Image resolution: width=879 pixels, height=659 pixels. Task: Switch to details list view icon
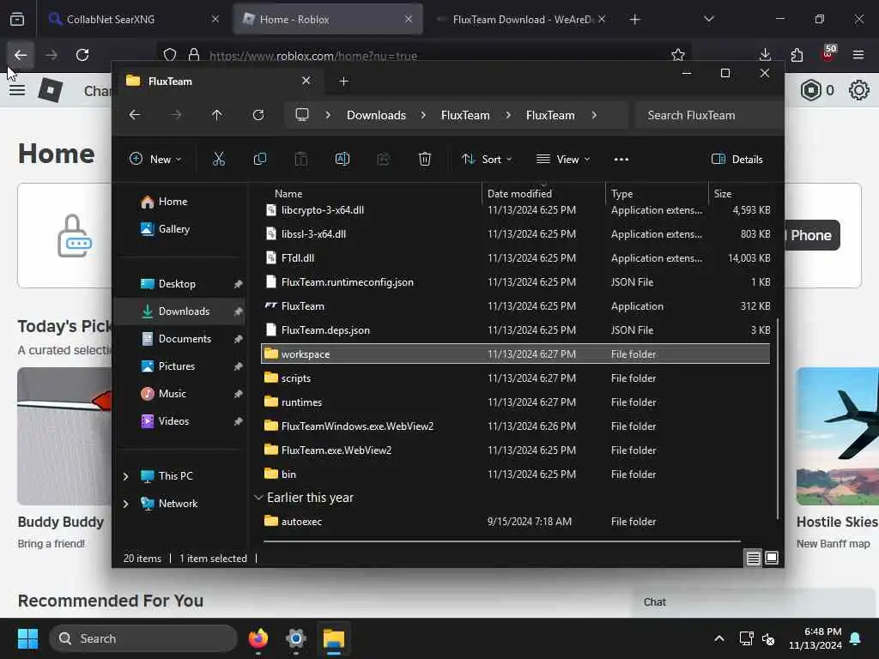point(753,558)
